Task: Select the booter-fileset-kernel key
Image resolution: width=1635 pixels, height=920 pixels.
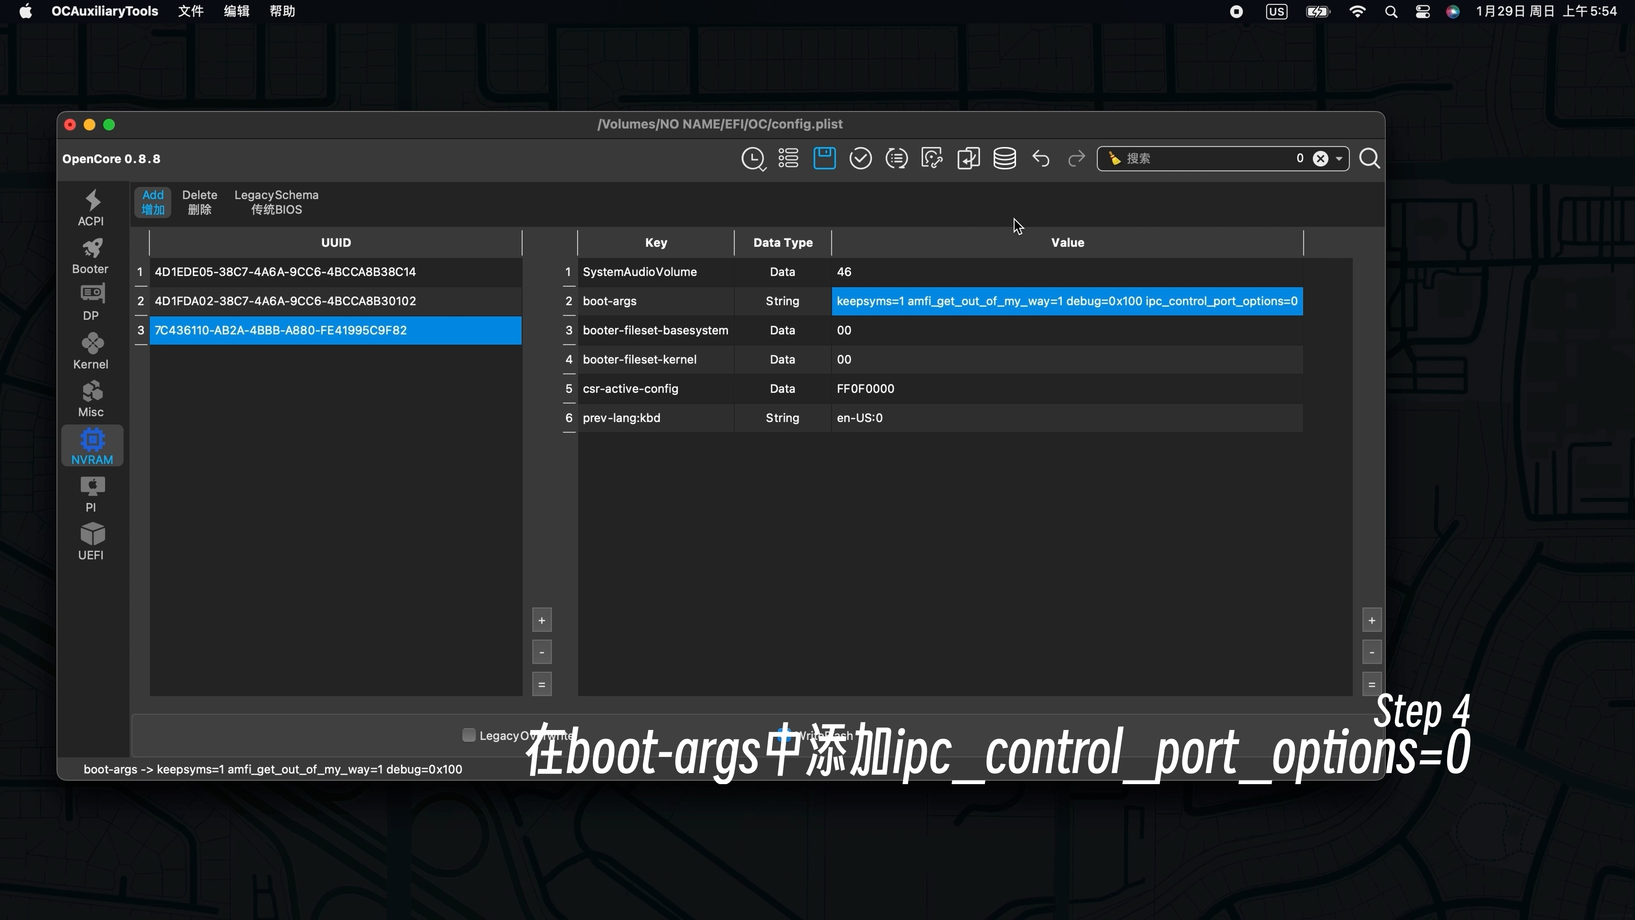Action: (656, 359)
